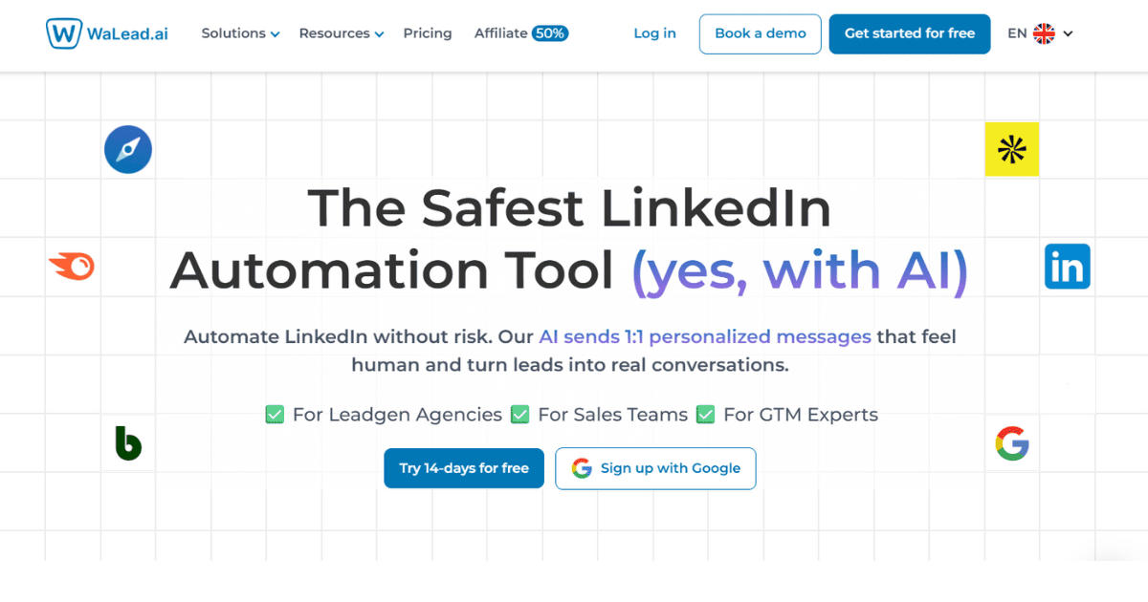Image resolution: width=1148 pixels, height=602 pixels.
Task: Open the Pricing page
Action: tap(428, 32)
